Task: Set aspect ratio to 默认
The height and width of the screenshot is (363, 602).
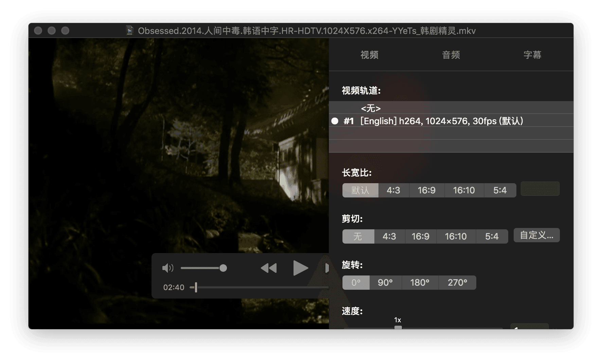Action: [x=360, y=190]
